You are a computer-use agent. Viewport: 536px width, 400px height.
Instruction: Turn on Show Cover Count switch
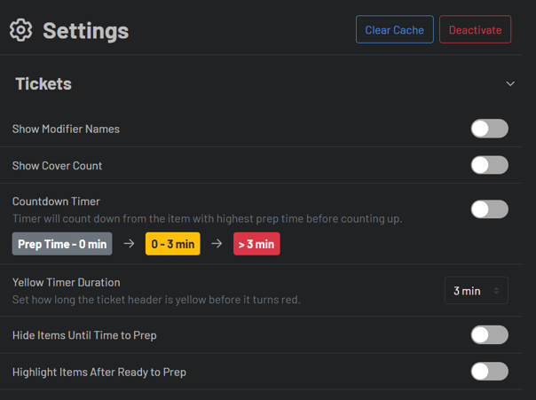489,165
